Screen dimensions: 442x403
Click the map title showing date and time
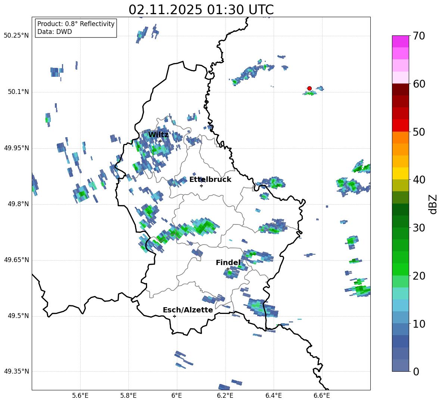point(201,10)
